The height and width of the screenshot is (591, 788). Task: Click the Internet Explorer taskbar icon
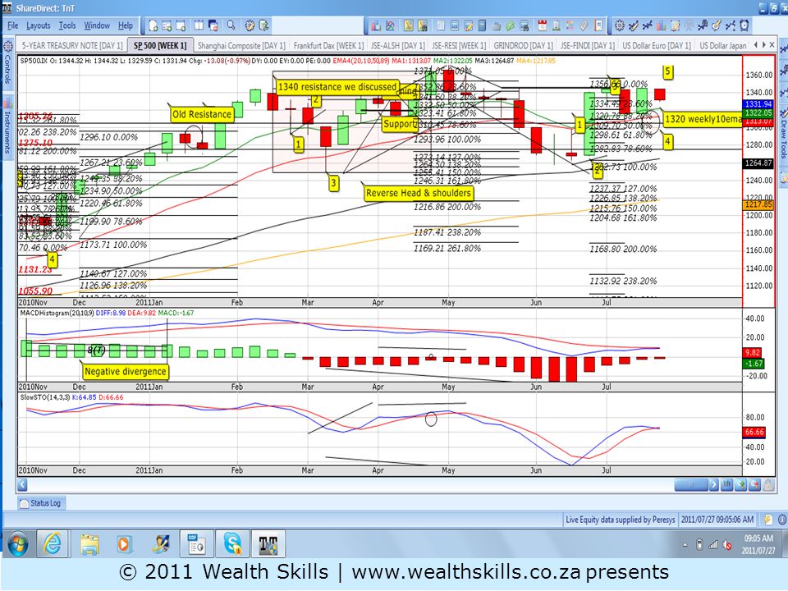[53, 543]
